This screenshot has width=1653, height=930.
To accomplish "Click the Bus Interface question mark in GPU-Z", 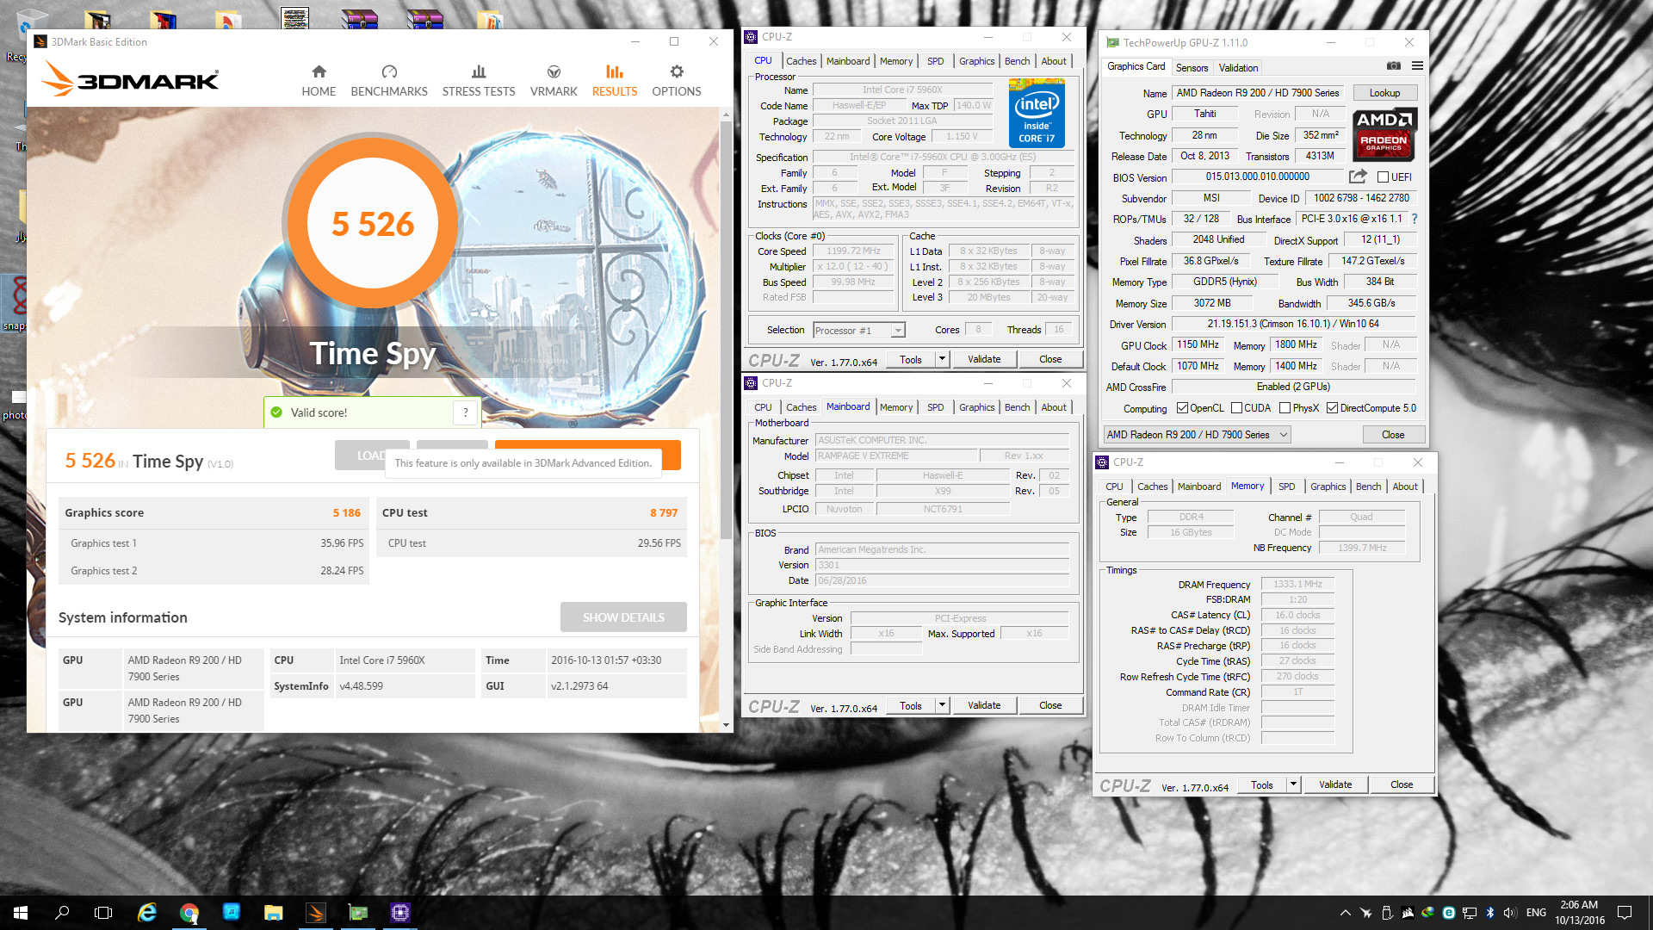I will pyautogui.click(x=1414, y=219).
